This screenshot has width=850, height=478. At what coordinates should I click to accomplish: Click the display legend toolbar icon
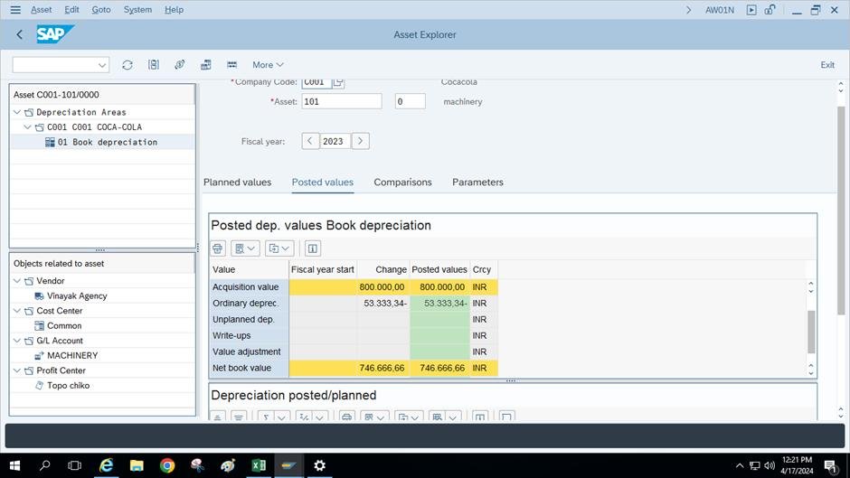(232, 65)
